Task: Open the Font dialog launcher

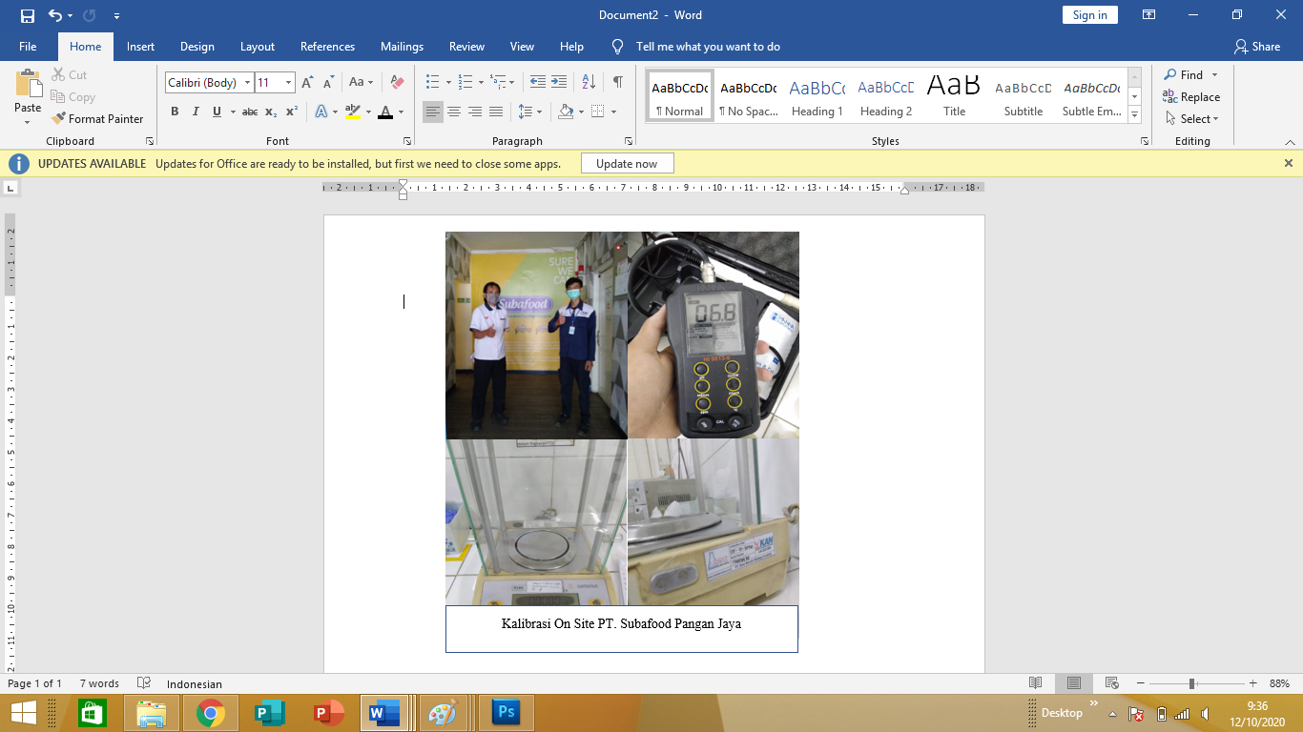Action: [x=417, y=141]
